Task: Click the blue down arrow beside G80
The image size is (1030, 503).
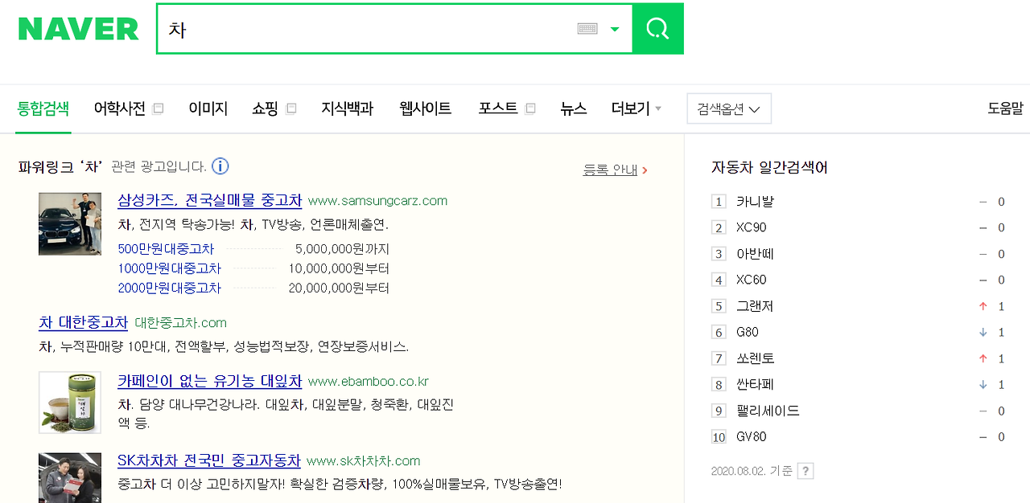Action: pyautogui.click(x=982, y=332)
